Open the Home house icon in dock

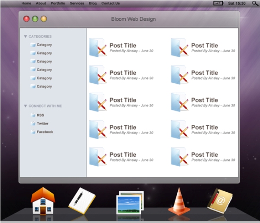tap(42, 202)
